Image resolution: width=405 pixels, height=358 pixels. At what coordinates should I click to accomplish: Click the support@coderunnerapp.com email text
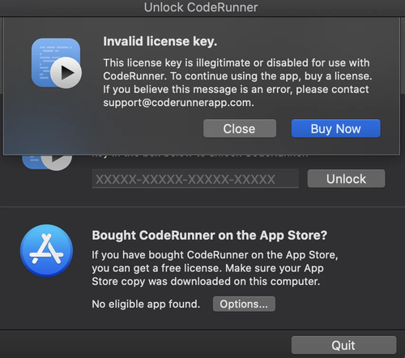click(x=178, y=103)
